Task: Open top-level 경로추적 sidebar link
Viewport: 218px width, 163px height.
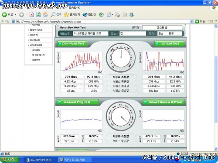Action: (x=34, y=35)
